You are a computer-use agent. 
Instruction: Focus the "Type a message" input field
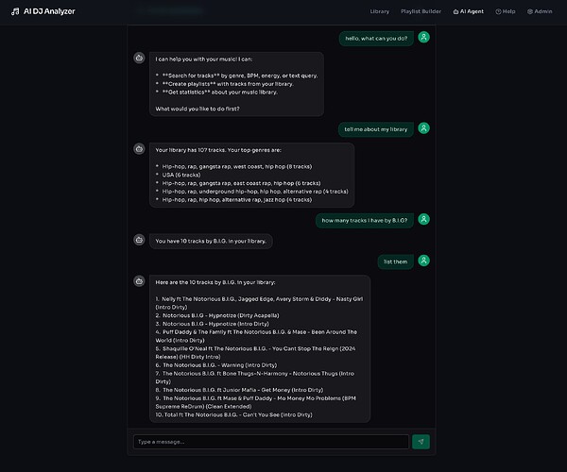coord(270,442)
